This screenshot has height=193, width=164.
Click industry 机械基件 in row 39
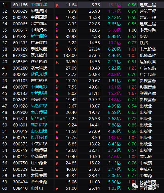point(148,56)
